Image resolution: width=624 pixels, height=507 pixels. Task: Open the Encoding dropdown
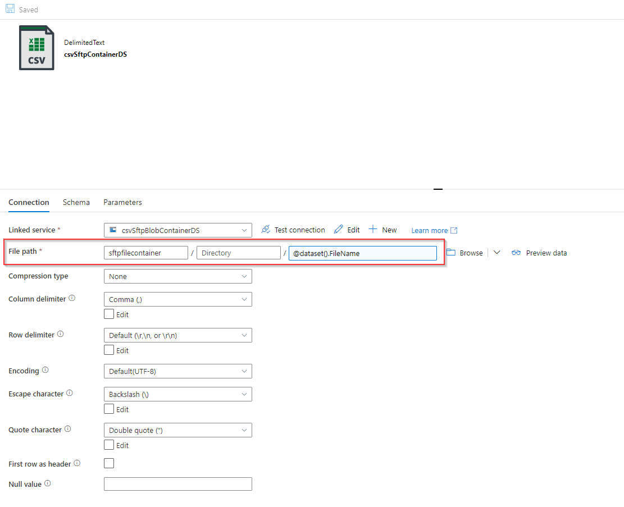(177, 371)
